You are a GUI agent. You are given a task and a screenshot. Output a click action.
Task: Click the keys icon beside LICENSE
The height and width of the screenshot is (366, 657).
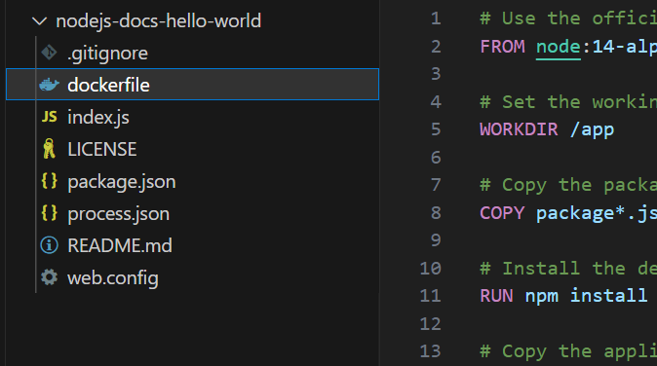click(x=49, y=149)
